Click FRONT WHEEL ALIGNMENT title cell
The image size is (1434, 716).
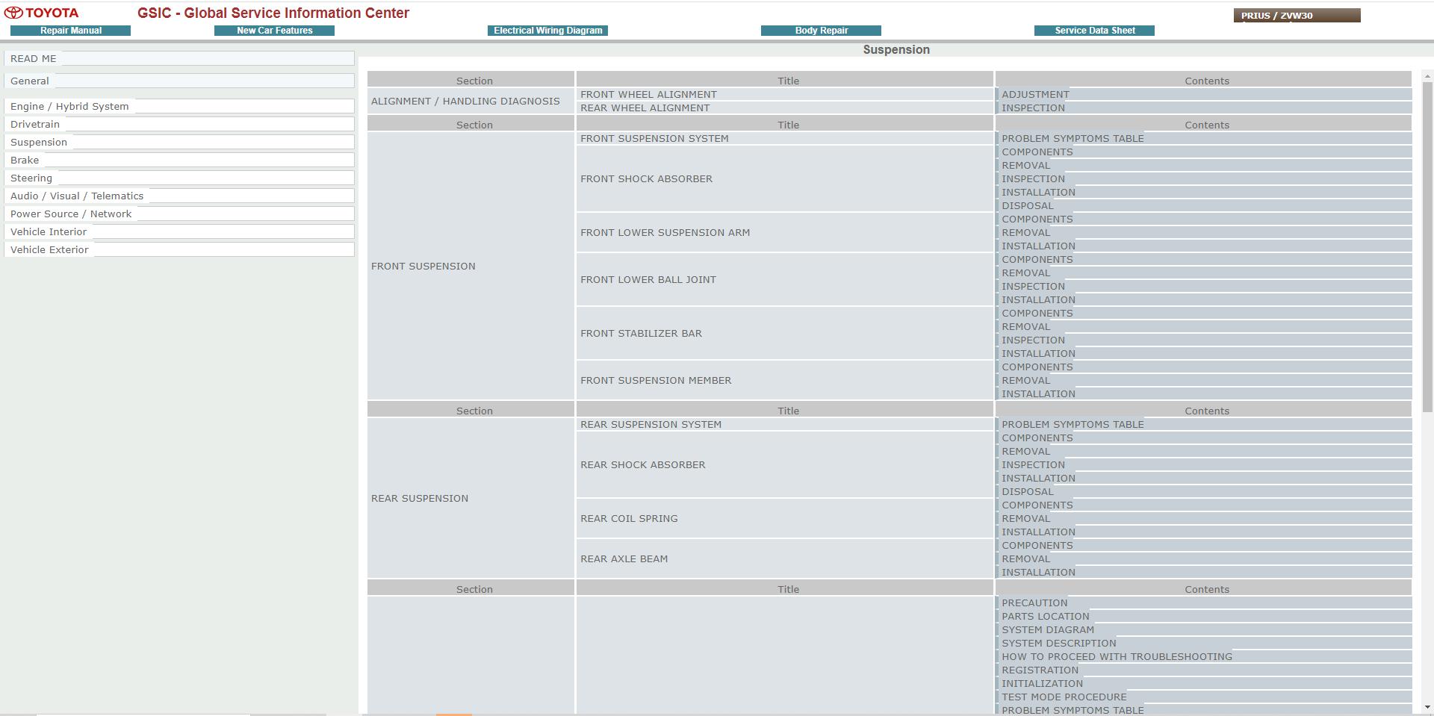784,94
